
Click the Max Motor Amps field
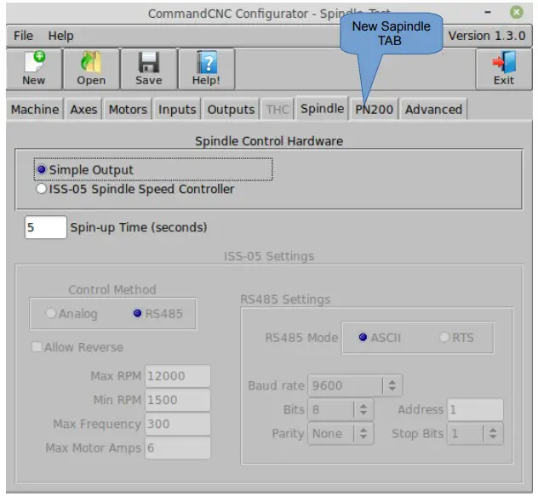177,448
